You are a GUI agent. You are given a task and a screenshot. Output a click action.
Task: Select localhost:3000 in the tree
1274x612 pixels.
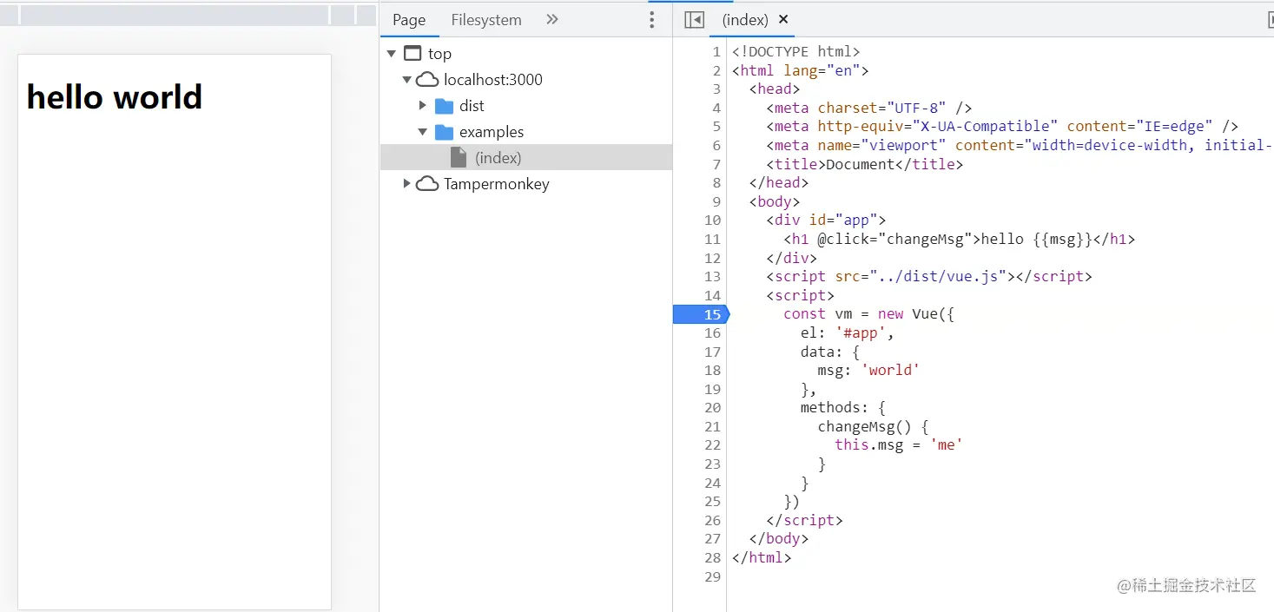pyautogui.click(x=493, y=80)
